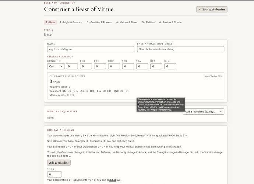Click the PER characteristic input
The height and width of the screenshot is (184, 254).
86,66
